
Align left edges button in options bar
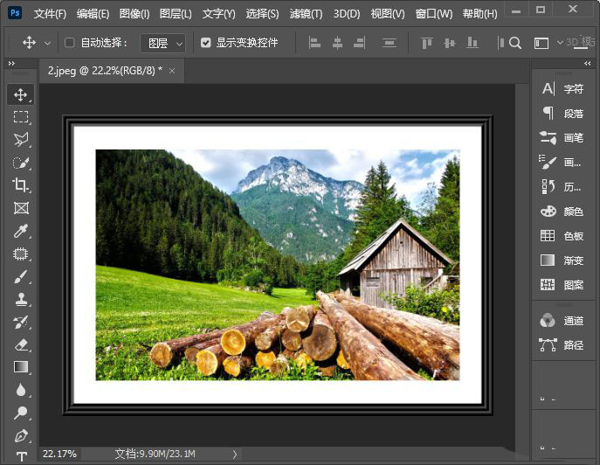(314, 43)
